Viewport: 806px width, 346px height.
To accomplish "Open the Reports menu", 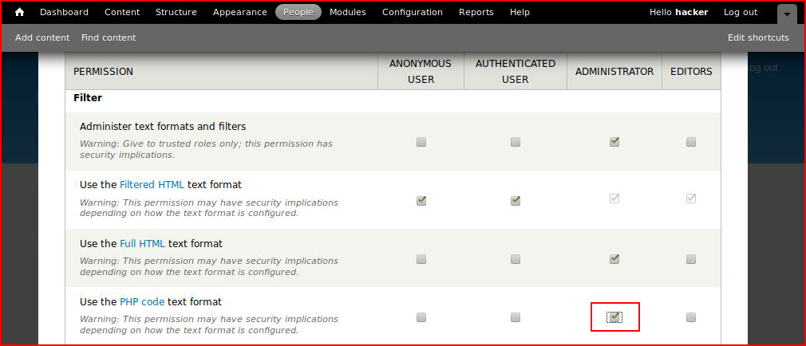I will pos(476,12).
